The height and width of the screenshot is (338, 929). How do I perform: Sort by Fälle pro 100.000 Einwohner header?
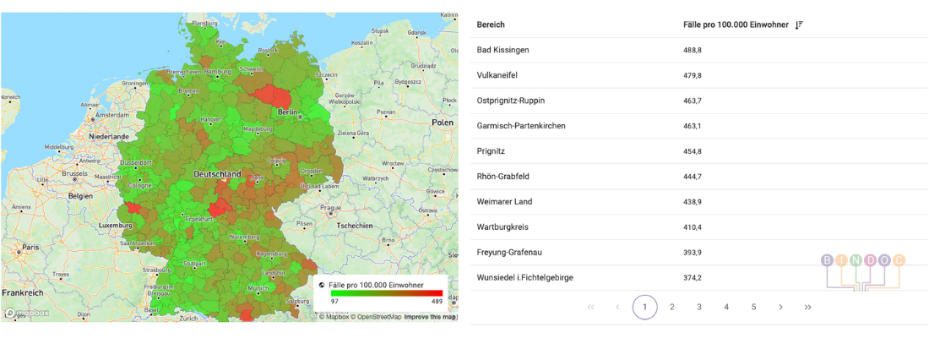point(735,25)
